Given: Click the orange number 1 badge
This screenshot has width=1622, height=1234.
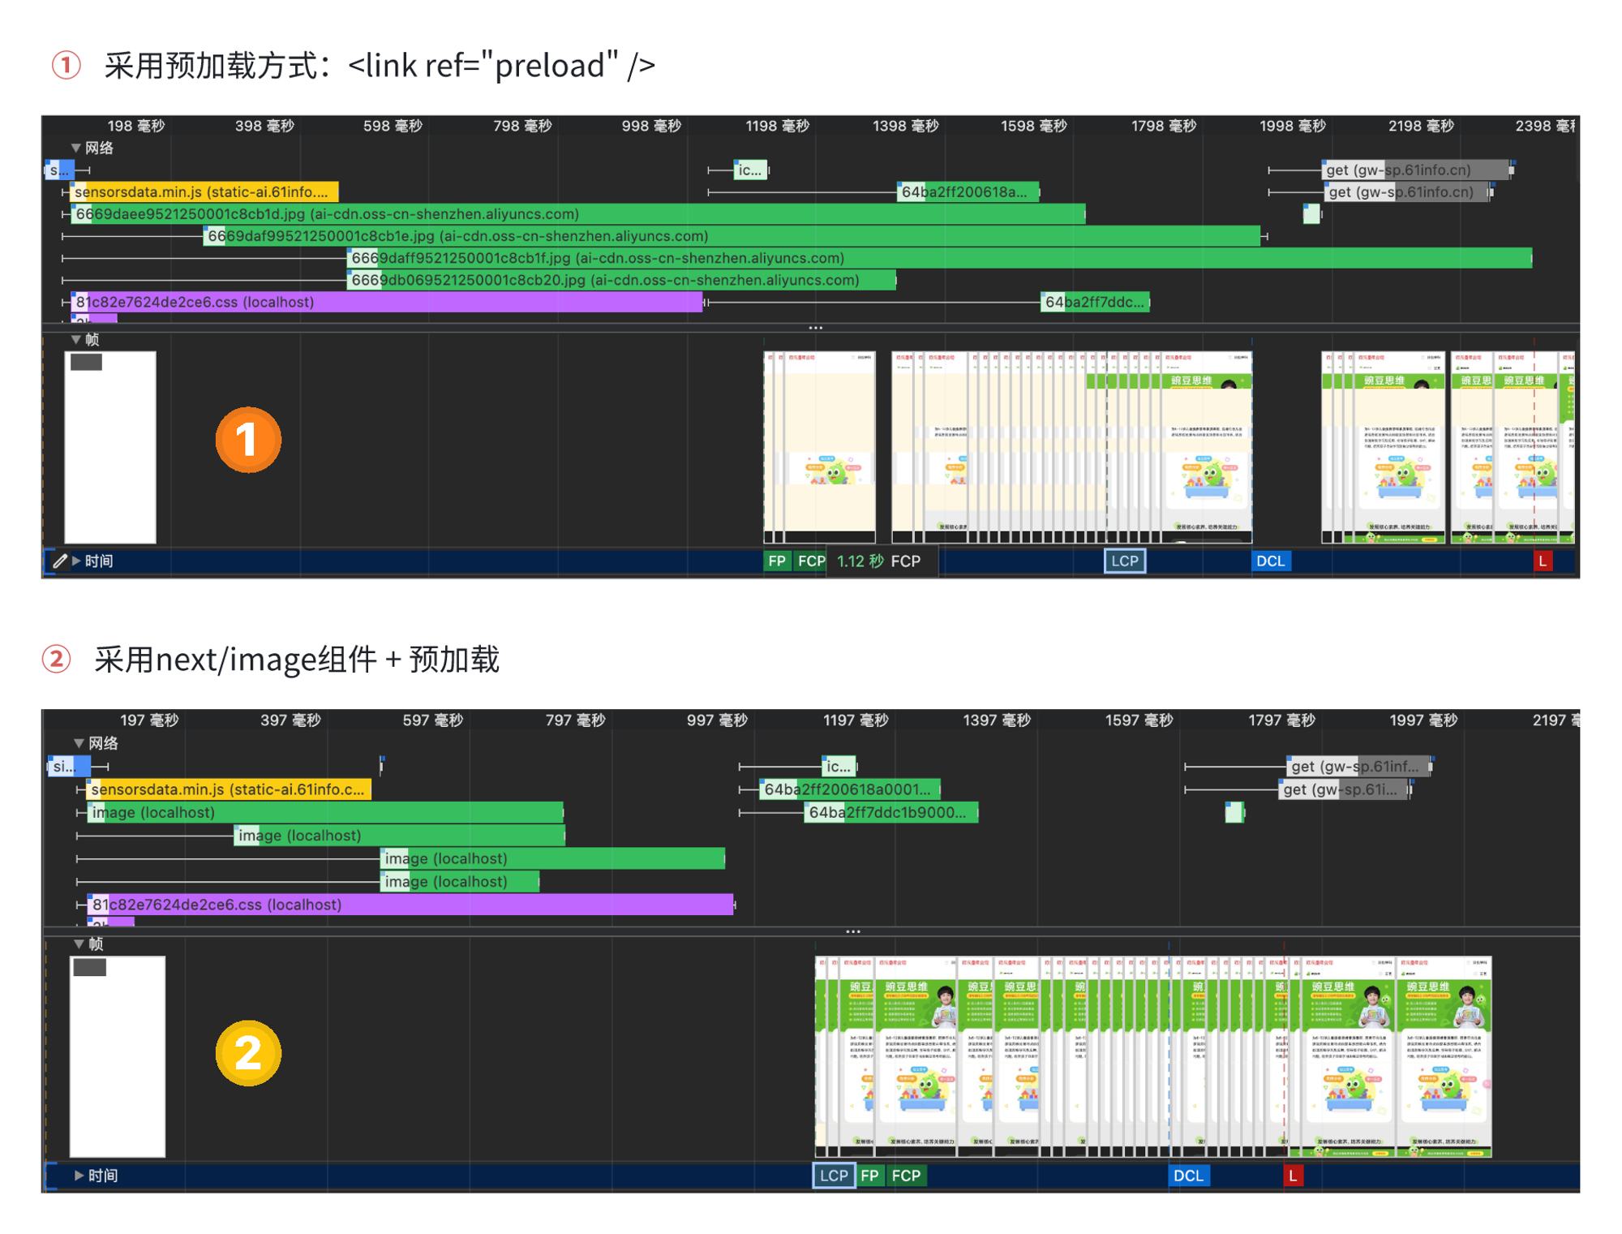Looking at the screenshot, I should click(x=248, y=440).
